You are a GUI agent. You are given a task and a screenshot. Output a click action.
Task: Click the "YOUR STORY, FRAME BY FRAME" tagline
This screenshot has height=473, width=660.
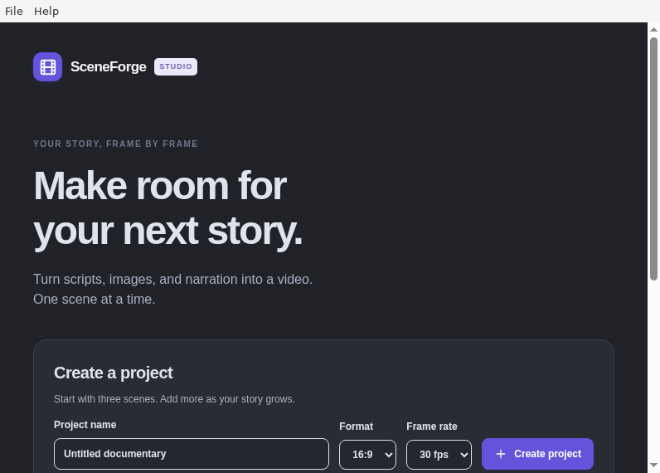point(115,144)
